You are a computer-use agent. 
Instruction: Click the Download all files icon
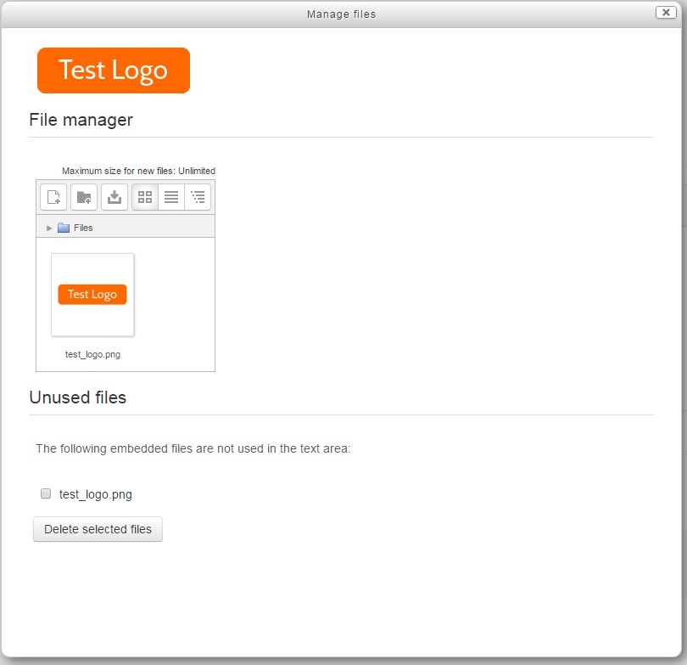pos(114,197)
